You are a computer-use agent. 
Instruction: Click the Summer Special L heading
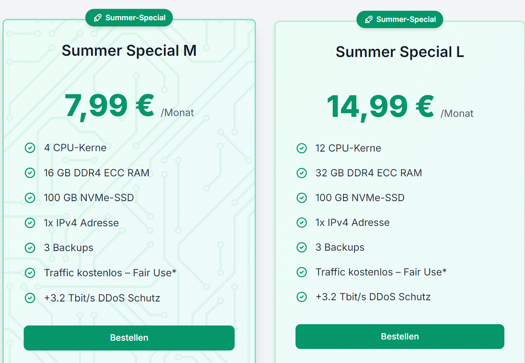tap(400, 52)
